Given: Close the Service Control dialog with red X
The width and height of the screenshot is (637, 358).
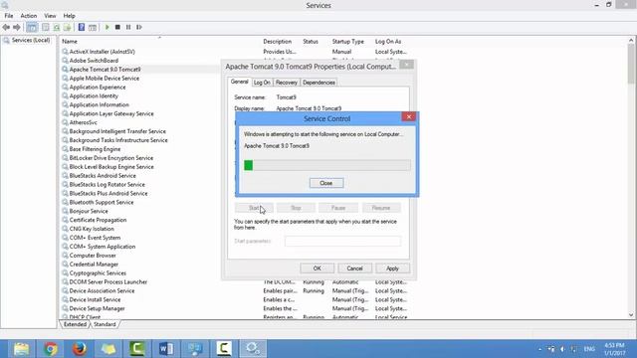Looking at the screenshot, I should point(409,117).
